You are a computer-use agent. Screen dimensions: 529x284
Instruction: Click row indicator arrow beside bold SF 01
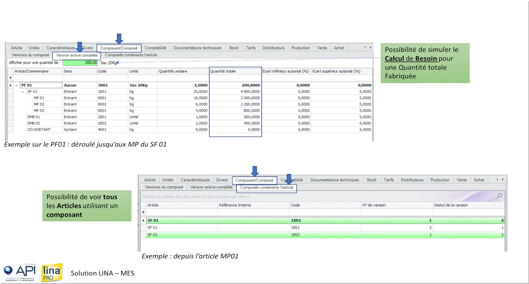tap(143, 220)
